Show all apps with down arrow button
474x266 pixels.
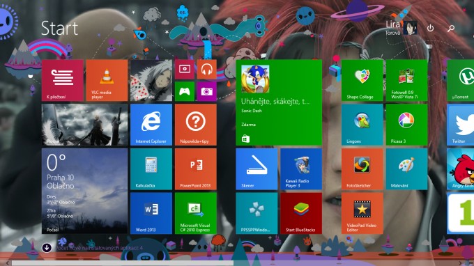pos(47,248)
